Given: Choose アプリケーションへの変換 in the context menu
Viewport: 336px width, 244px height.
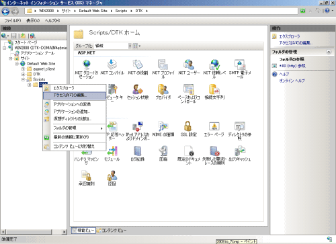Looking at the screenshot, I should [x=75, y=104].
